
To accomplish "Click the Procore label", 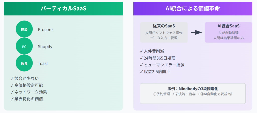I will click(x=45, y=30).
